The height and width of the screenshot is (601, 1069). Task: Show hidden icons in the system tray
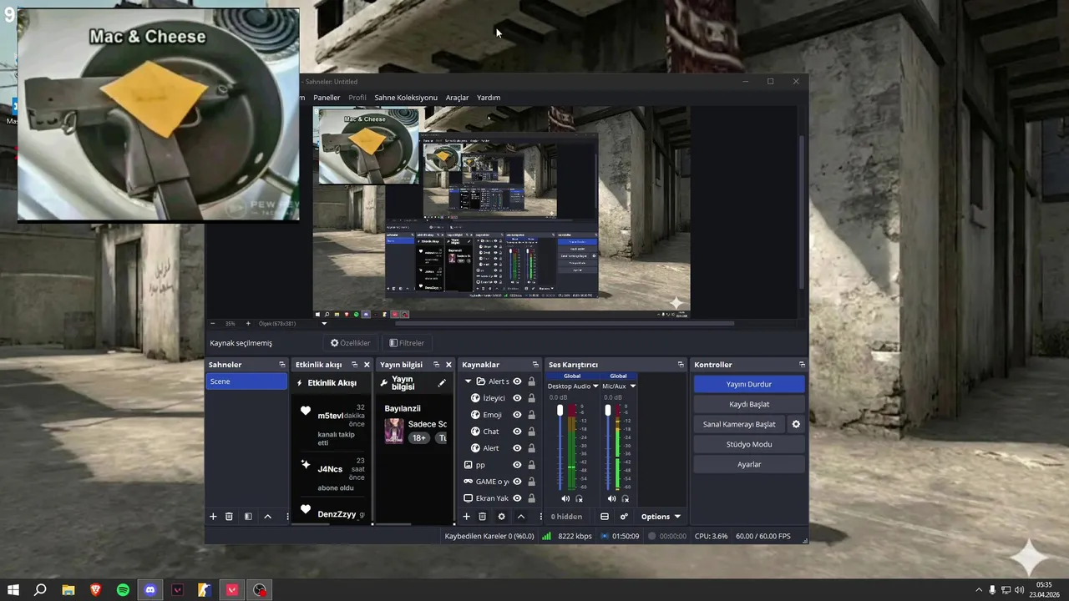click(x=979, y=590)
